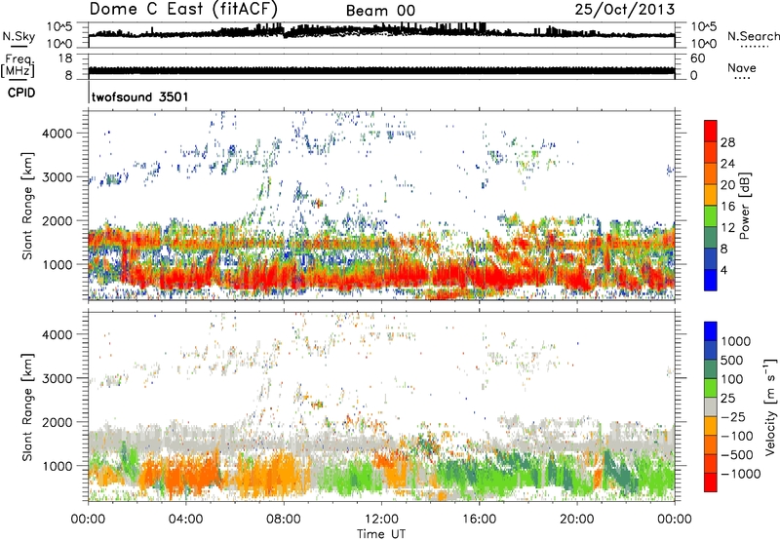Click the "-25" label on the velocity colorbar
The height and width of the screenshot is (540, 780).
[x=734, y=416]
